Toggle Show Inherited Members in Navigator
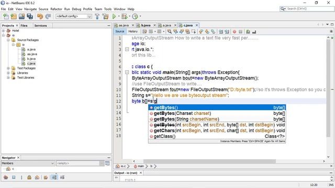The height and width of the screenshot is (188, 335). pos(6,177)
